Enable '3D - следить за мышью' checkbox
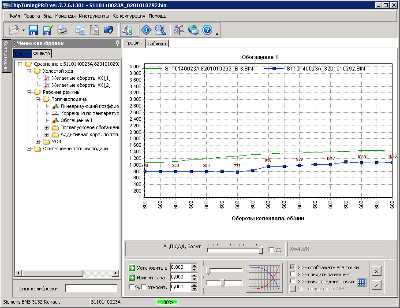The image size is (400, 308). tap(293, 275)
